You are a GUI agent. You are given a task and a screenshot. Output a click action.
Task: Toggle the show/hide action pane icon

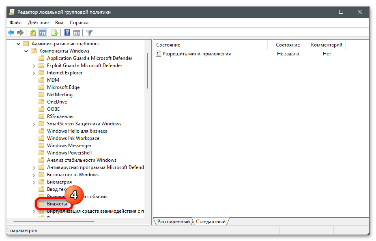[x=76, y=33]
